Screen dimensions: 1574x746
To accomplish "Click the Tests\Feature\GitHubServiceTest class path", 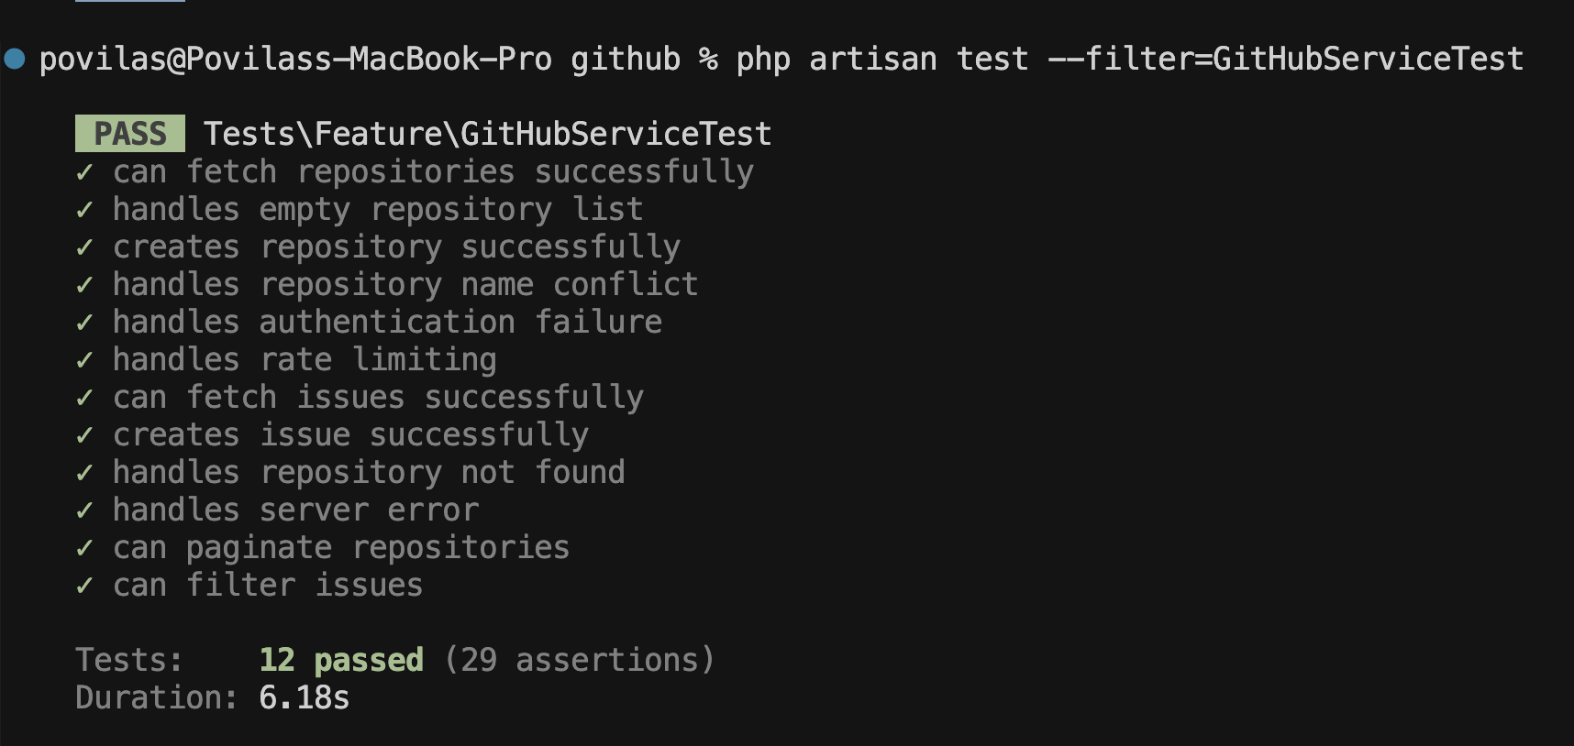I will coord(487,134).
